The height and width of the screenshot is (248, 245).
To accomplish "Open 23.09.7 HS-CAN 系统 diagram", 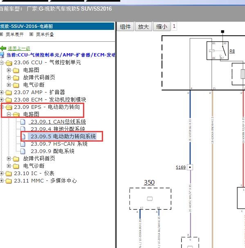I will pyautogui.click(x=59, y=144).
